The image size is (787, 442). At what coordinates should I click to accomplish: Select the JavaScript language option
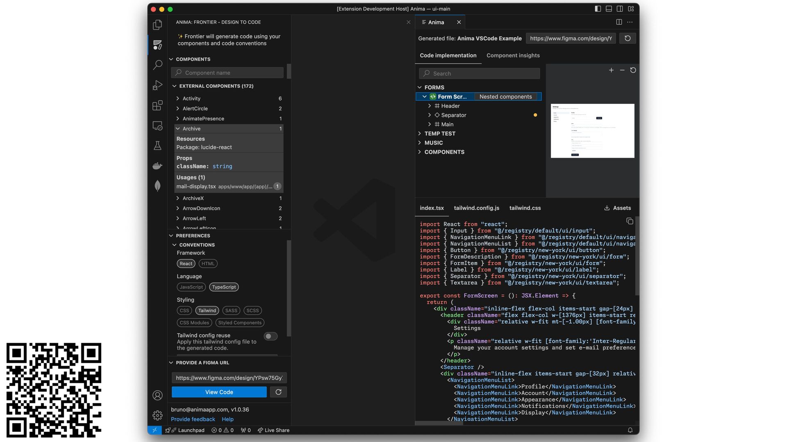[191, 287]
